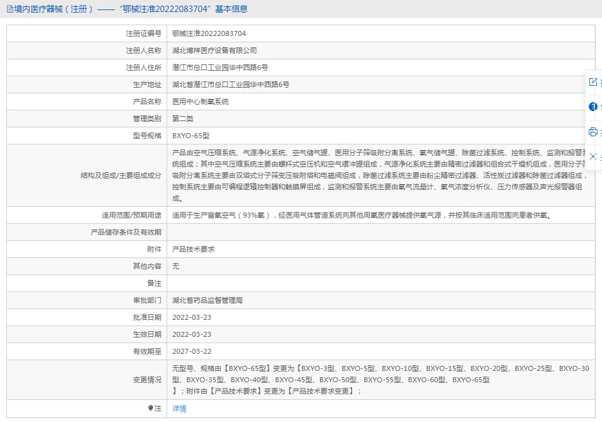Click the document icon in the page title
The height and width of the screenshot is (422, 602).
[10, 9]
